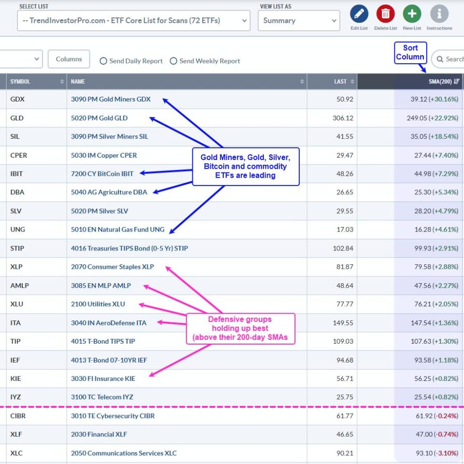Open the Instructions info icon
Viewport: 464px width, 464px height.
point(439,14)
